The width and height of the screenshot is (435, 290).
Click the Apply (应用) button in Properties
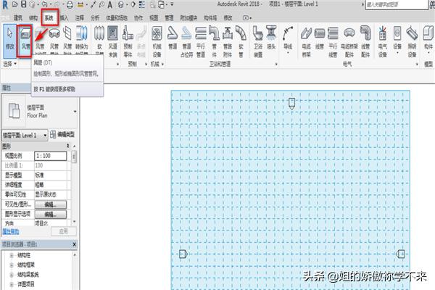[x=63, y=231]
